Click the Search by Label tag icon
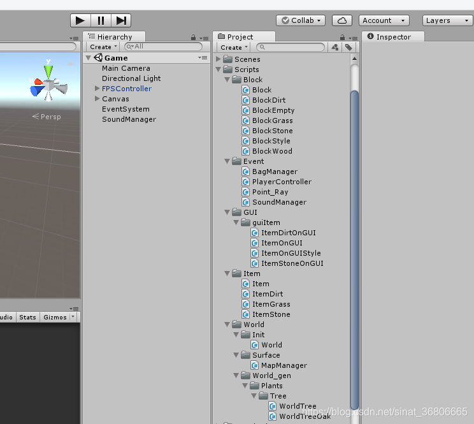 [x=348, y=47]
